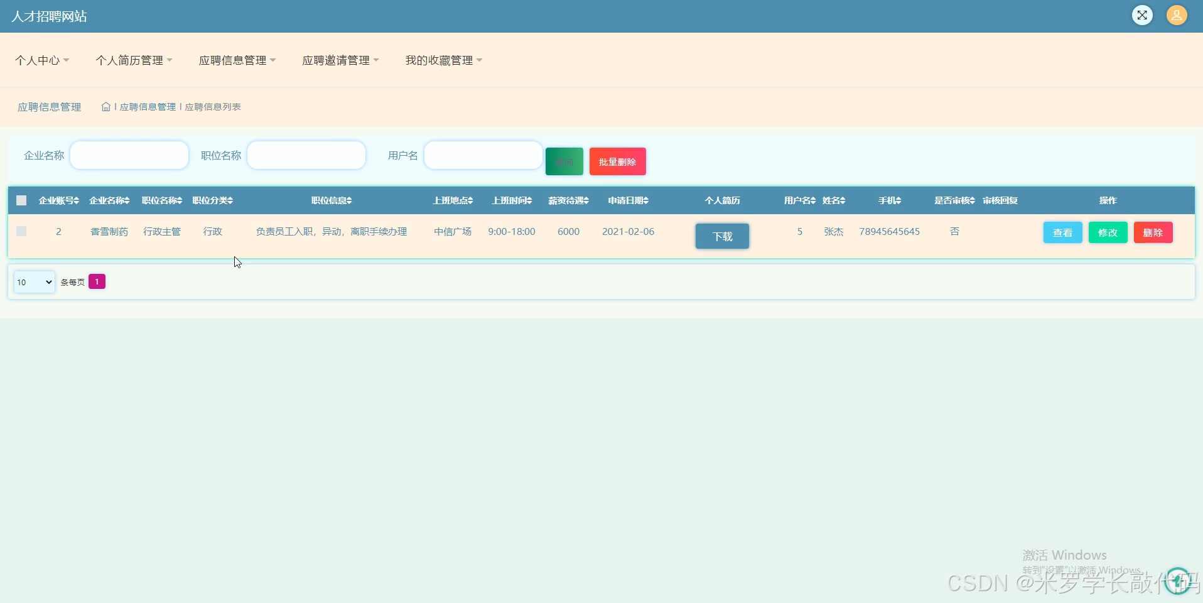Click the 个人简历 column header
Image resolution: width=1203 pixels, height=603 pixels.
pyautogui.click(x=723, y=200)
